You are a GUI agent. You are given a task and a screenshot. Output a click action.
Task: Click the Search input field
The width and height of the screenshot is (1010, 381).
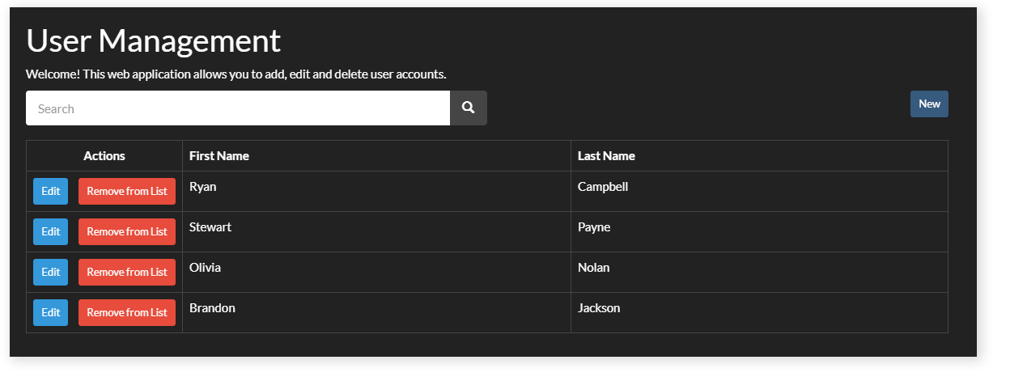tap(237, 108)
